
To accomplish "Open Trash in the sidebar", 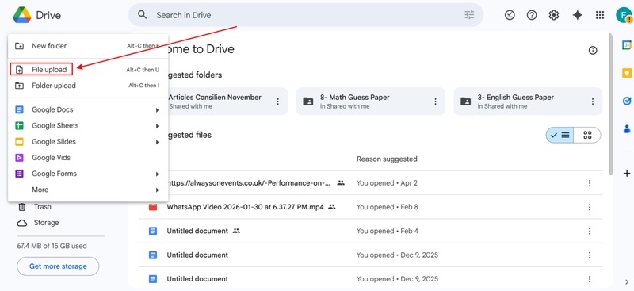I will point(43,207).
